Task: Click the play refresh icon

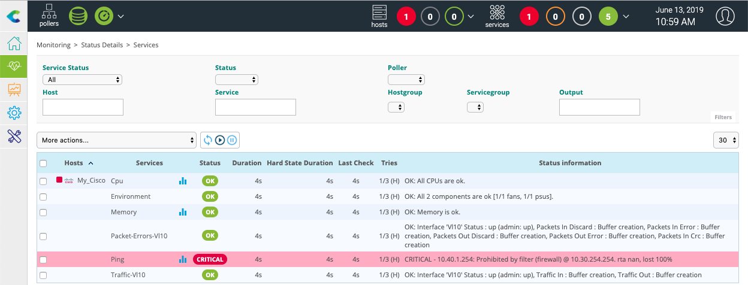Action: [x=220, y=140]
